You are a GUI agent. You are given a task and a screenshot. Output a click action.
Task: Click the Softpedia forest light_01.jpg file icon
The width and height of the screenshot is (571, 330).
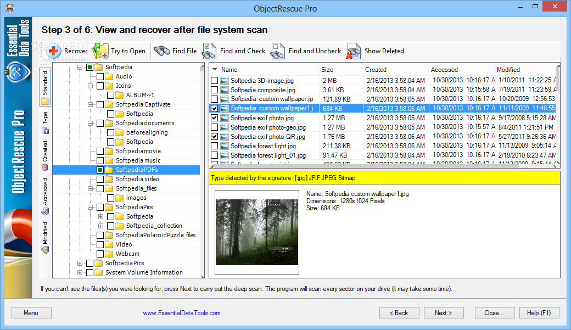pyautogui.click(x=225, y=155)
